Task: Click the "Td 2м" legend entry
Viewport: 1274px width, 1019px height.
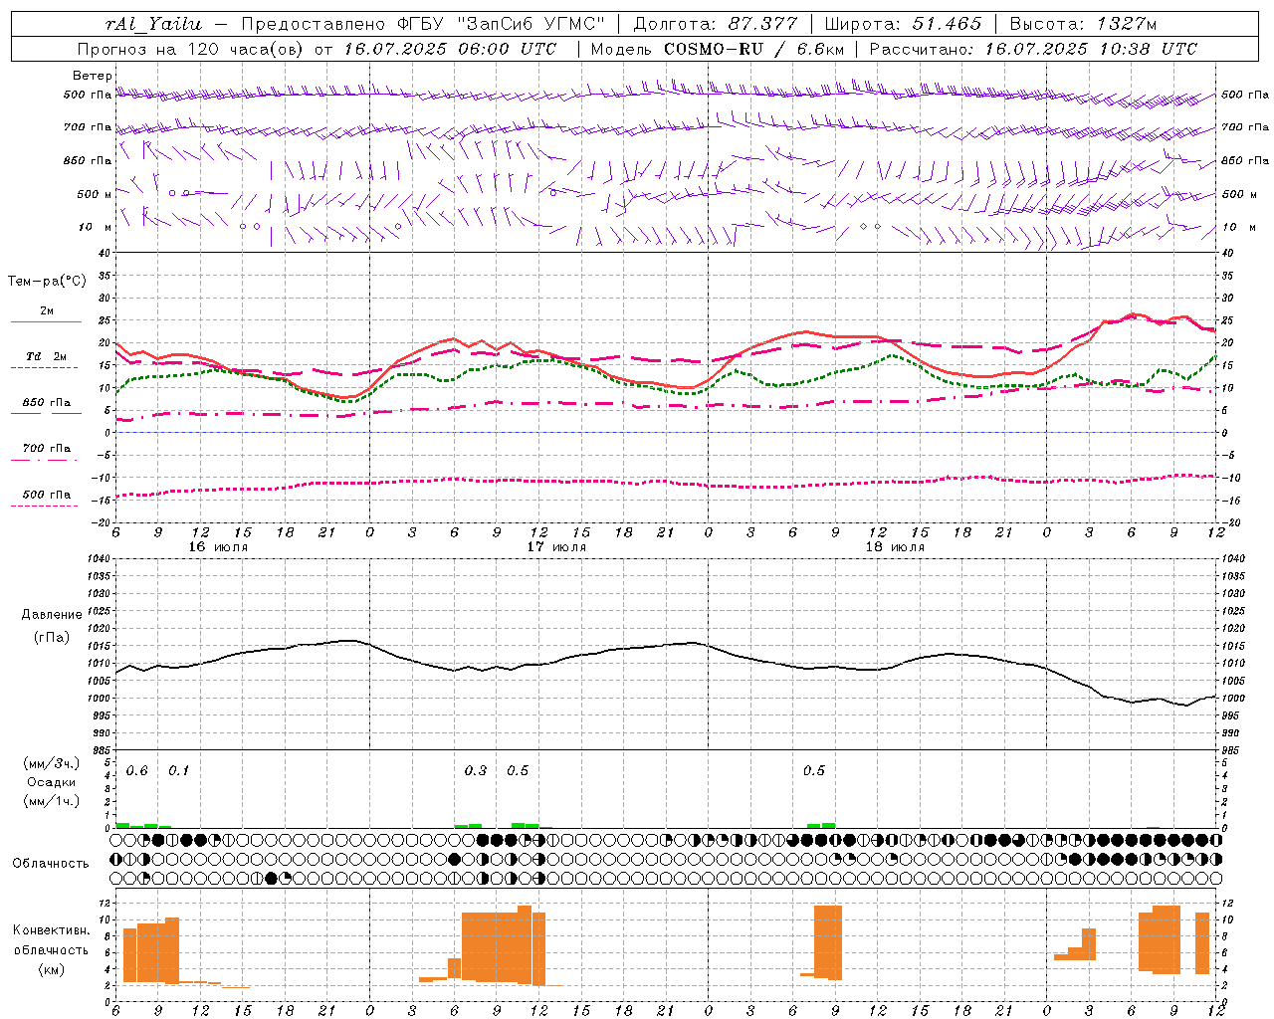Action: pos(46,356)
